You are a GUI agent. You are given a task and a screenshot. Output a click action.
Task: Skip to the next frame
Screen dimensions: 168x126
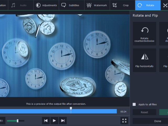pos(63,121)
